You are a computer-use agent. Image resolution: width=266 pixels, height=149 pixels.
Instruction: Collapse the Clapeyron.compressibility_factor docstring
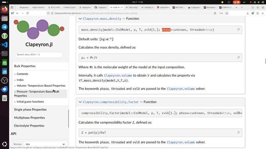point(80,102)
